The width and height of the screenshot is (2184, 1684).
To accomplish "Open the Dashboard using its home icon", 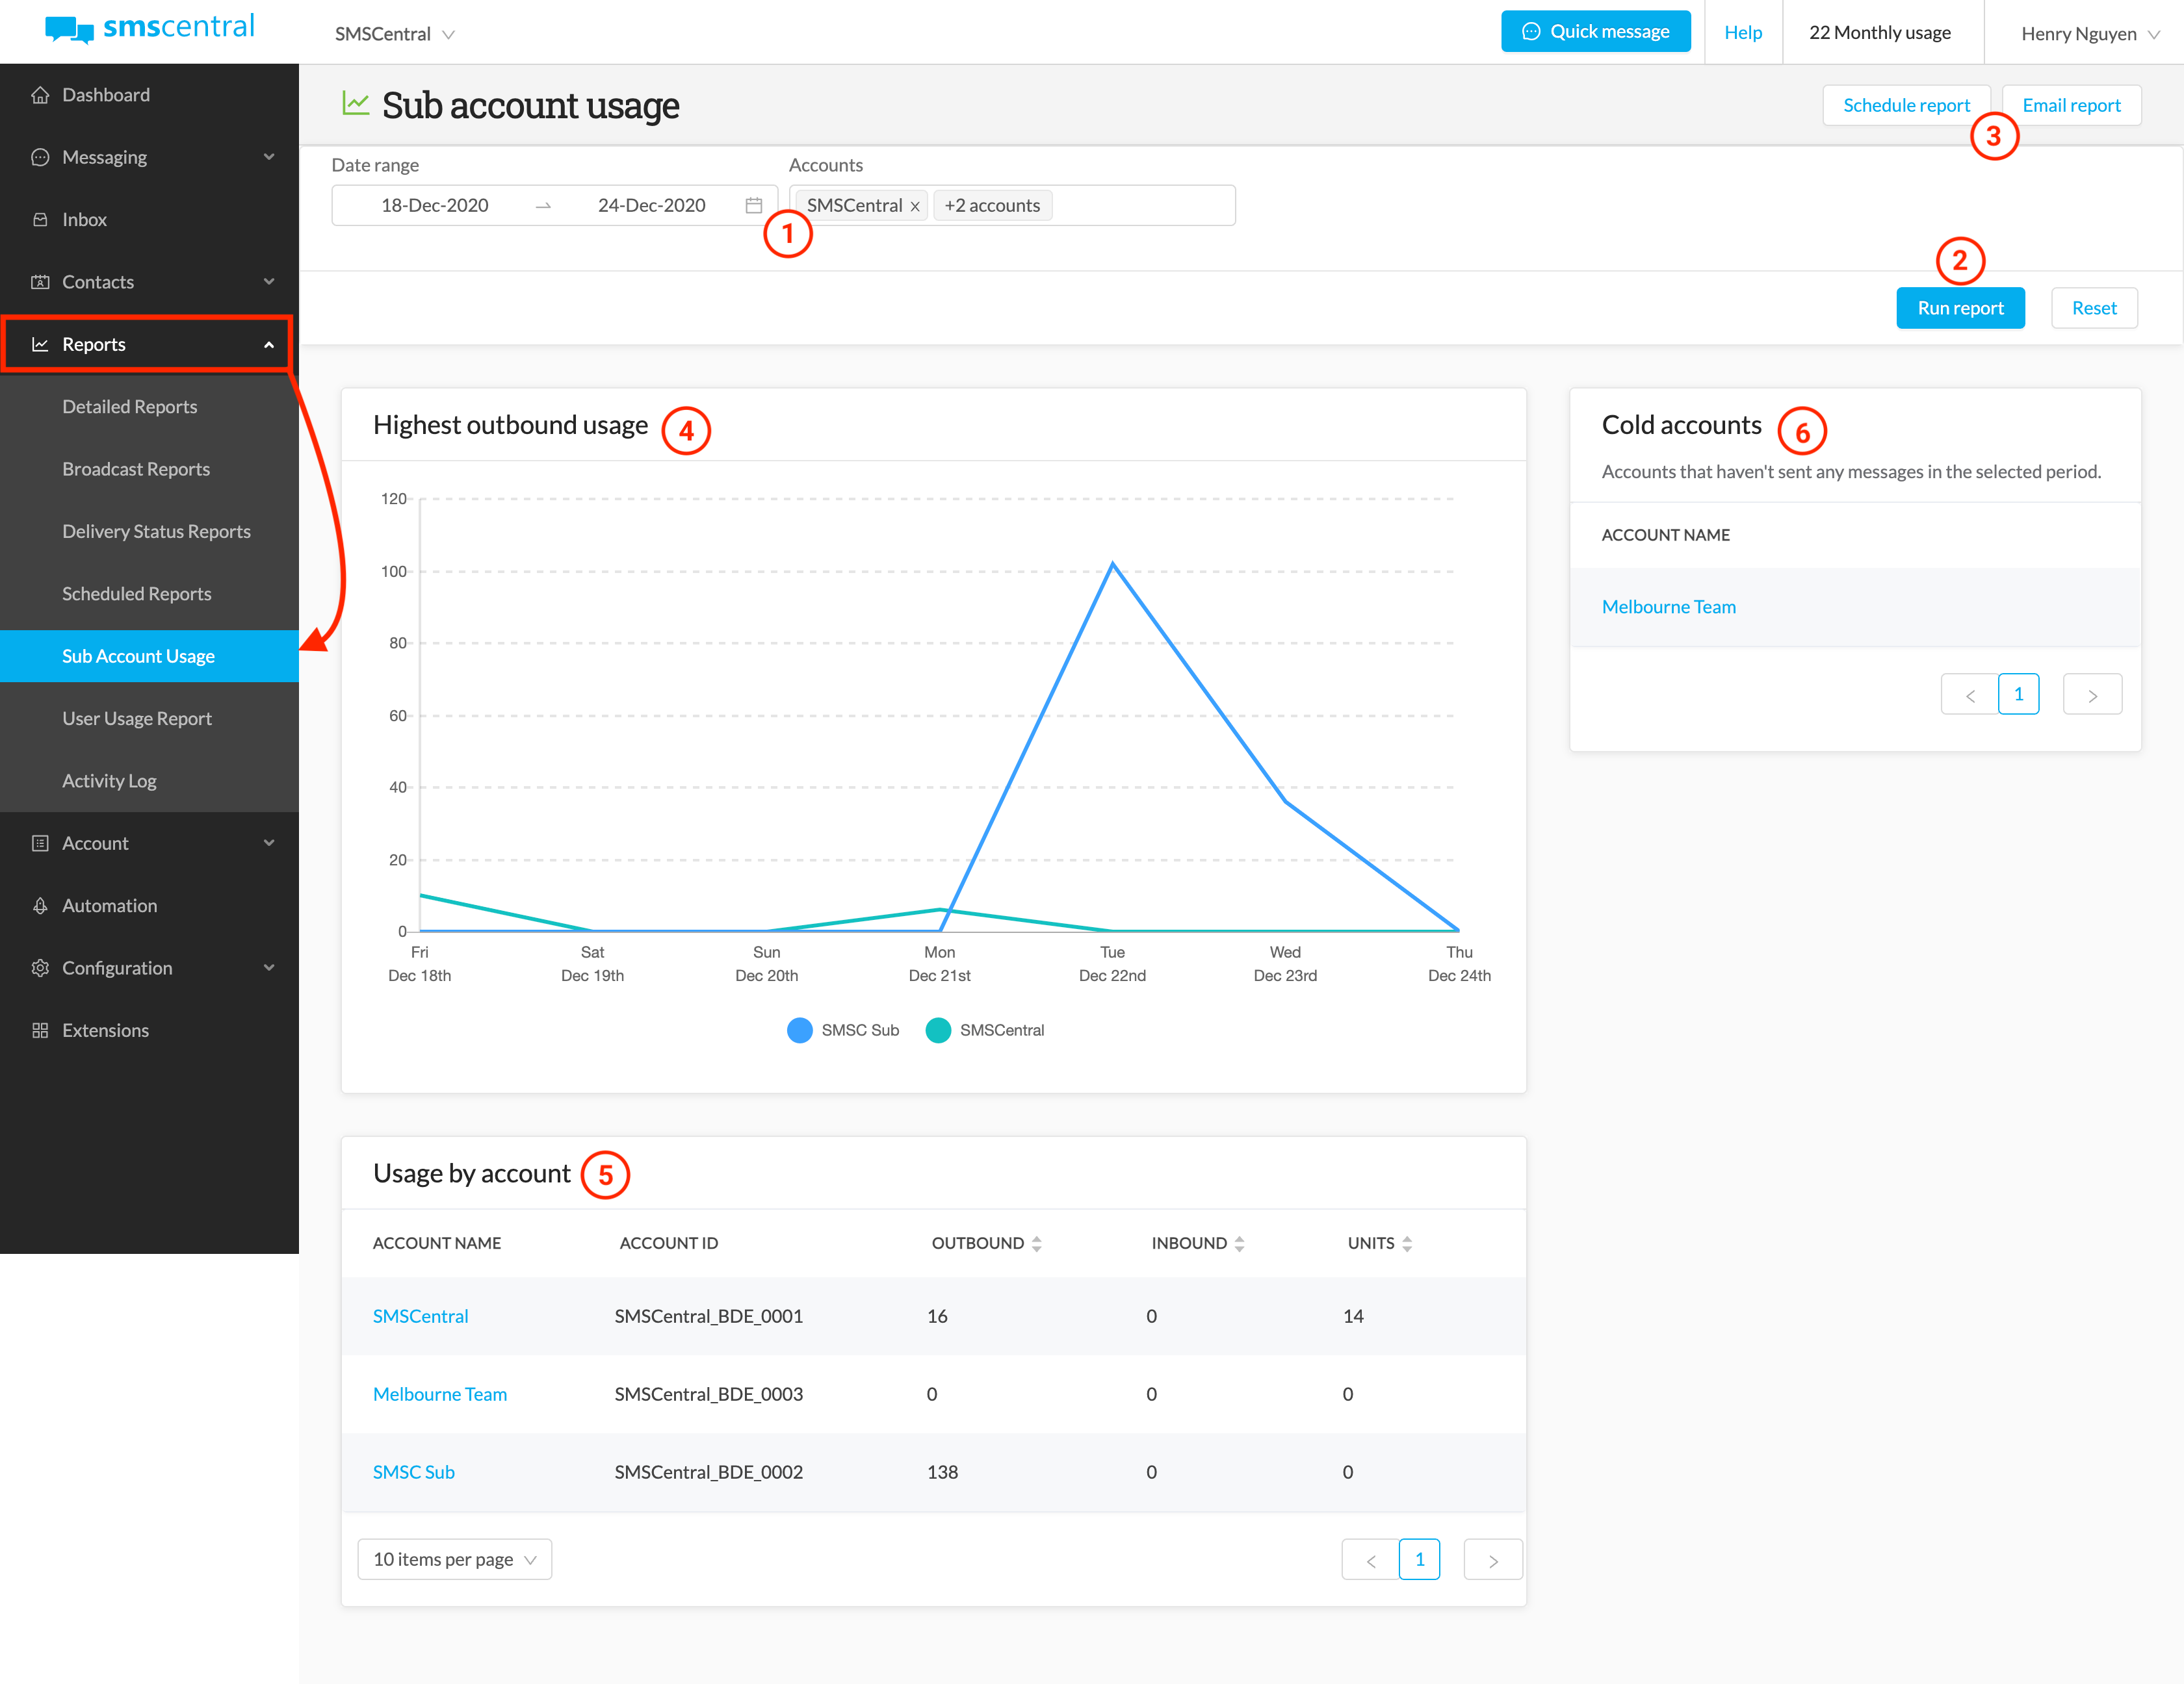I will tap(40, 94).
